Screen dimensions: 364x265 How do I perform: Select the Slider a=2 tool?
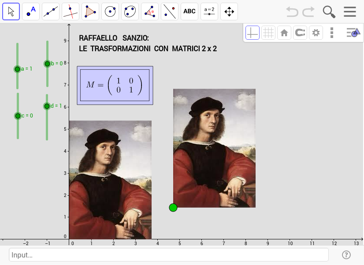click(209, 11)
